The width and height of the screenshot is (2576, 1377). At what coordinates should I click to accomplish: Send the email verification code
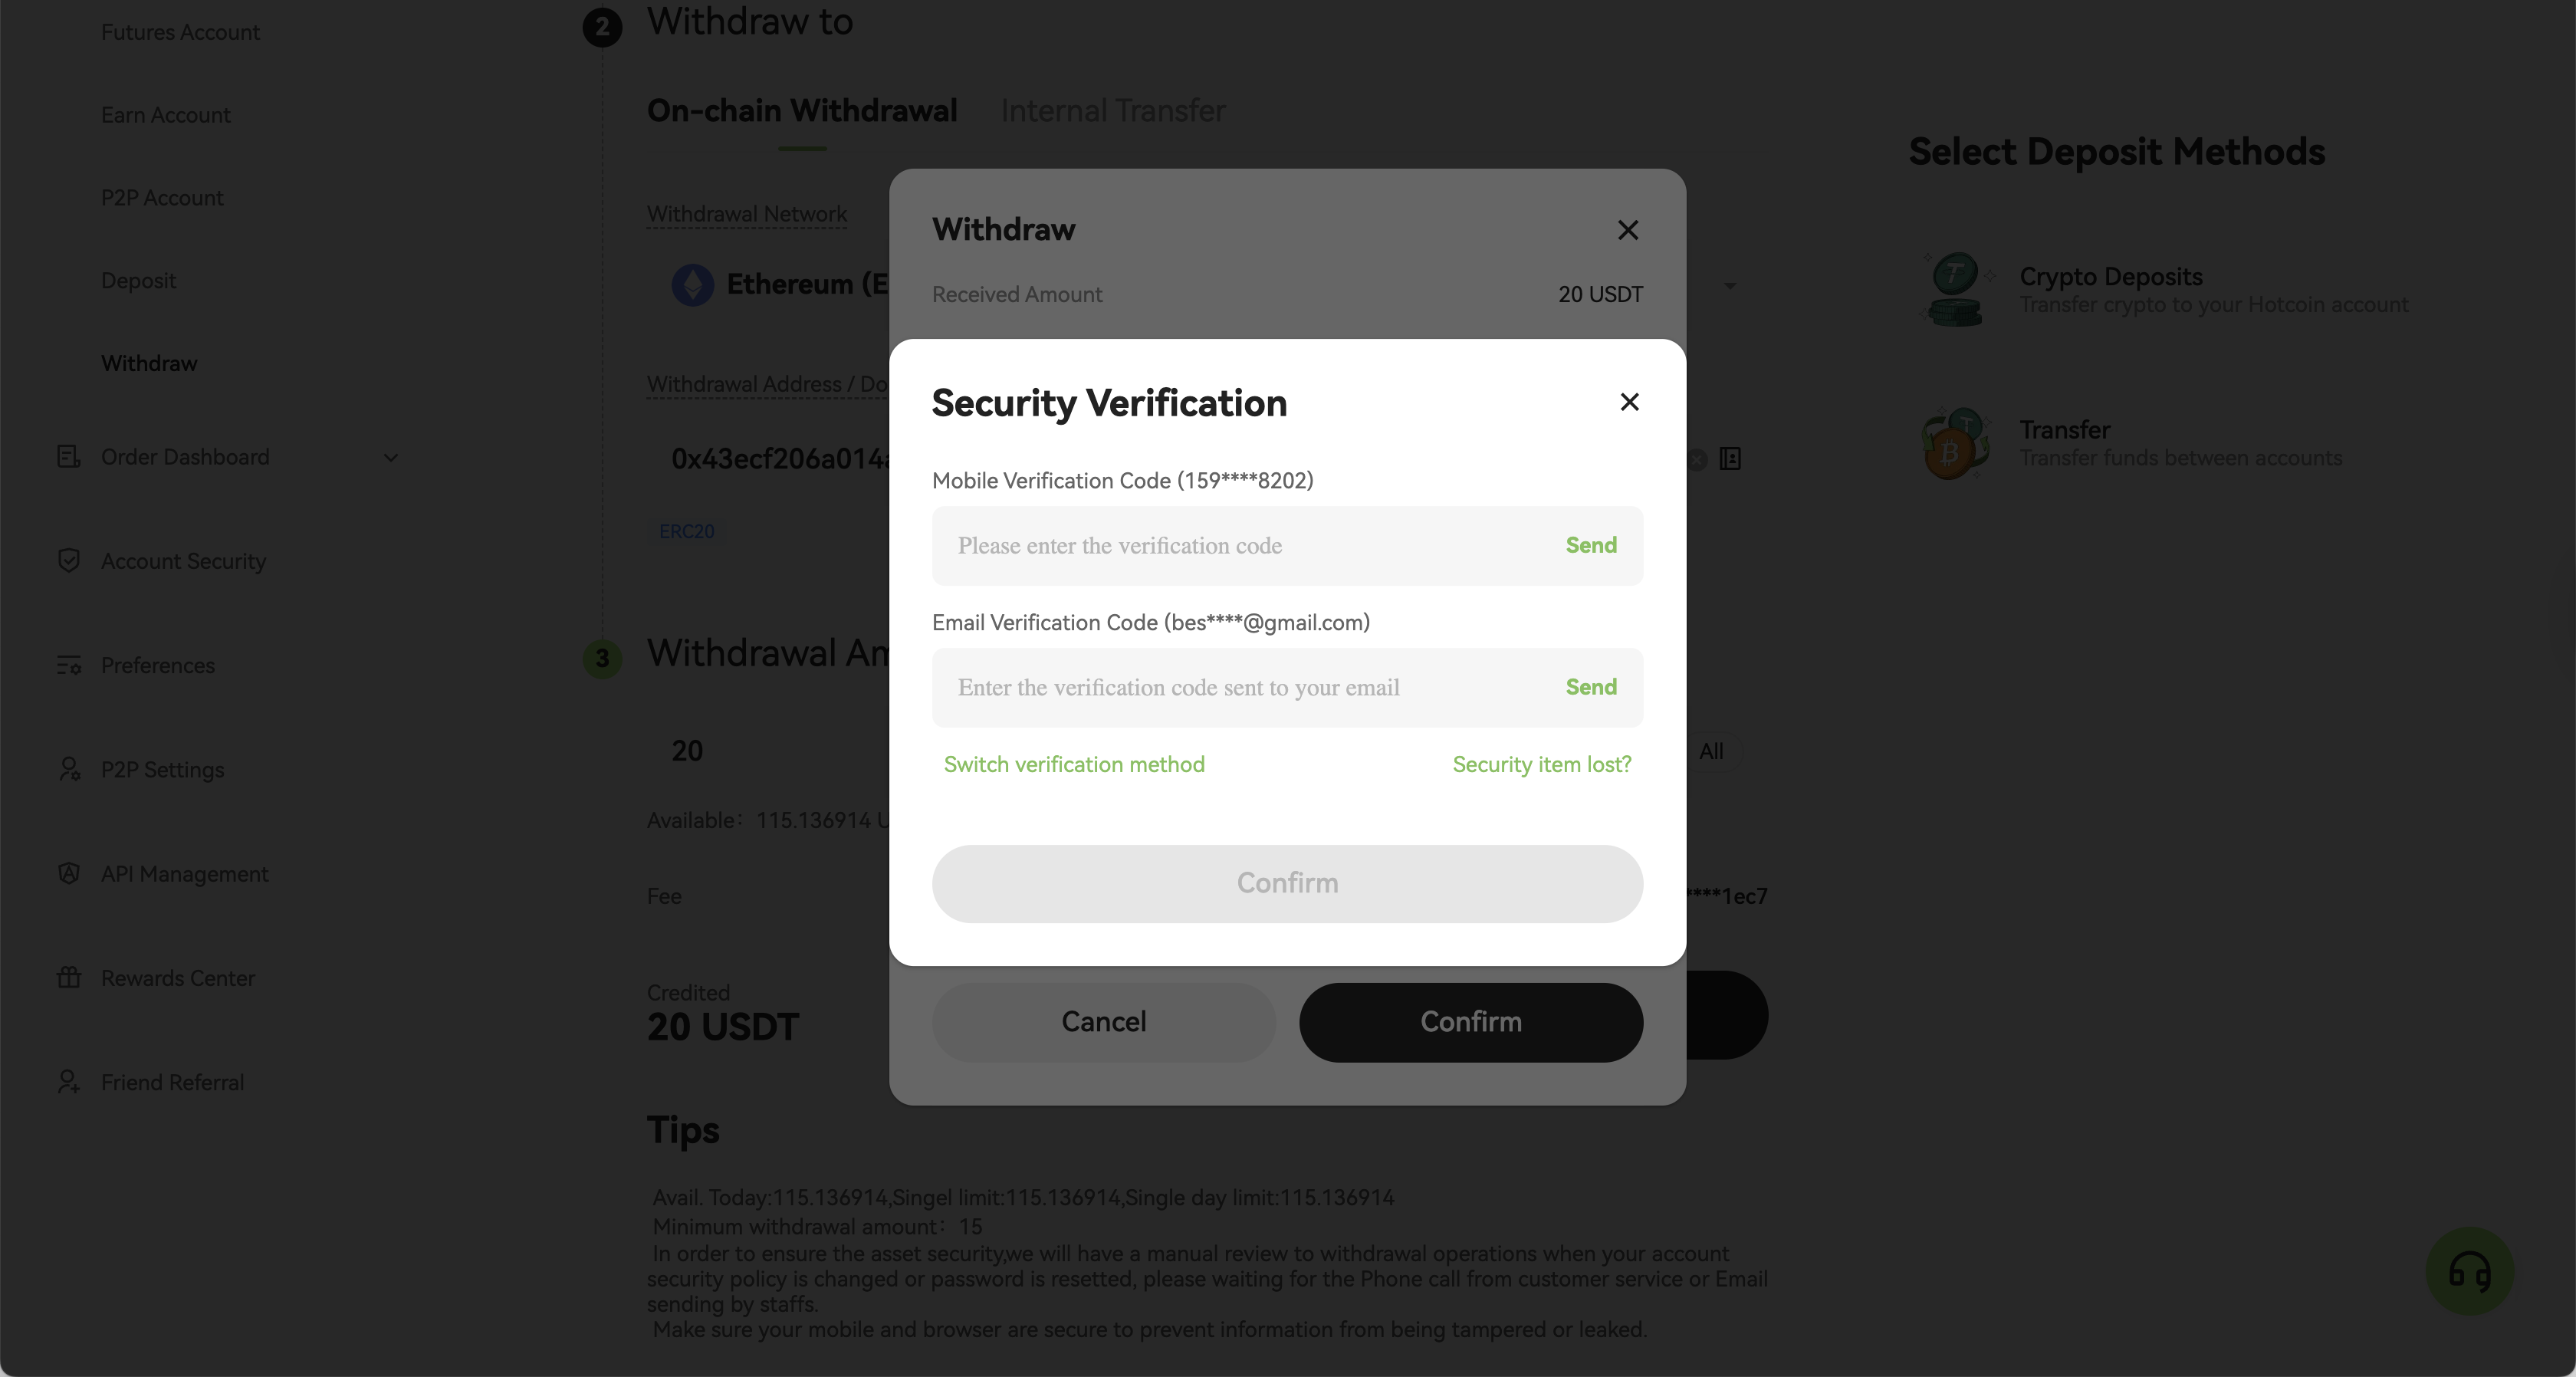tap(1590, 687)
